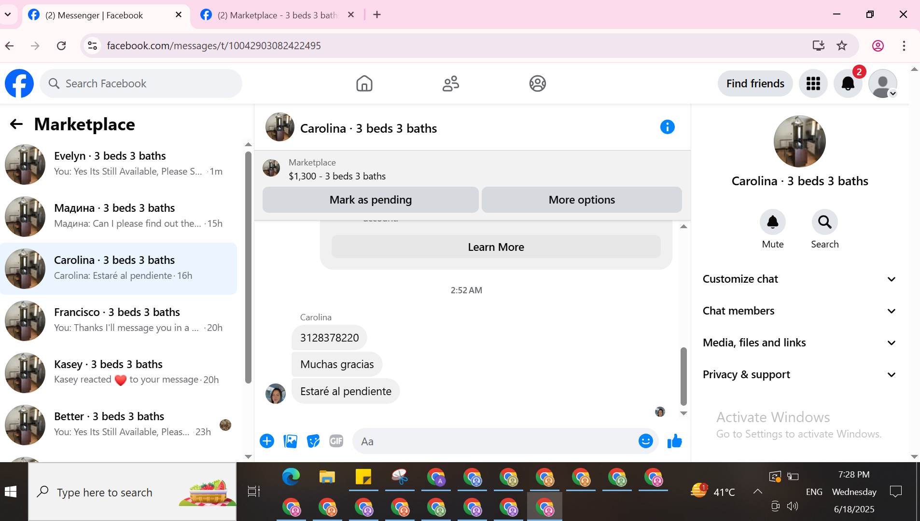Open the Kasey conversation
Image resolution: width=920 pixels, height=521 pixels.
pyautogui.click(x=119, y=373)
